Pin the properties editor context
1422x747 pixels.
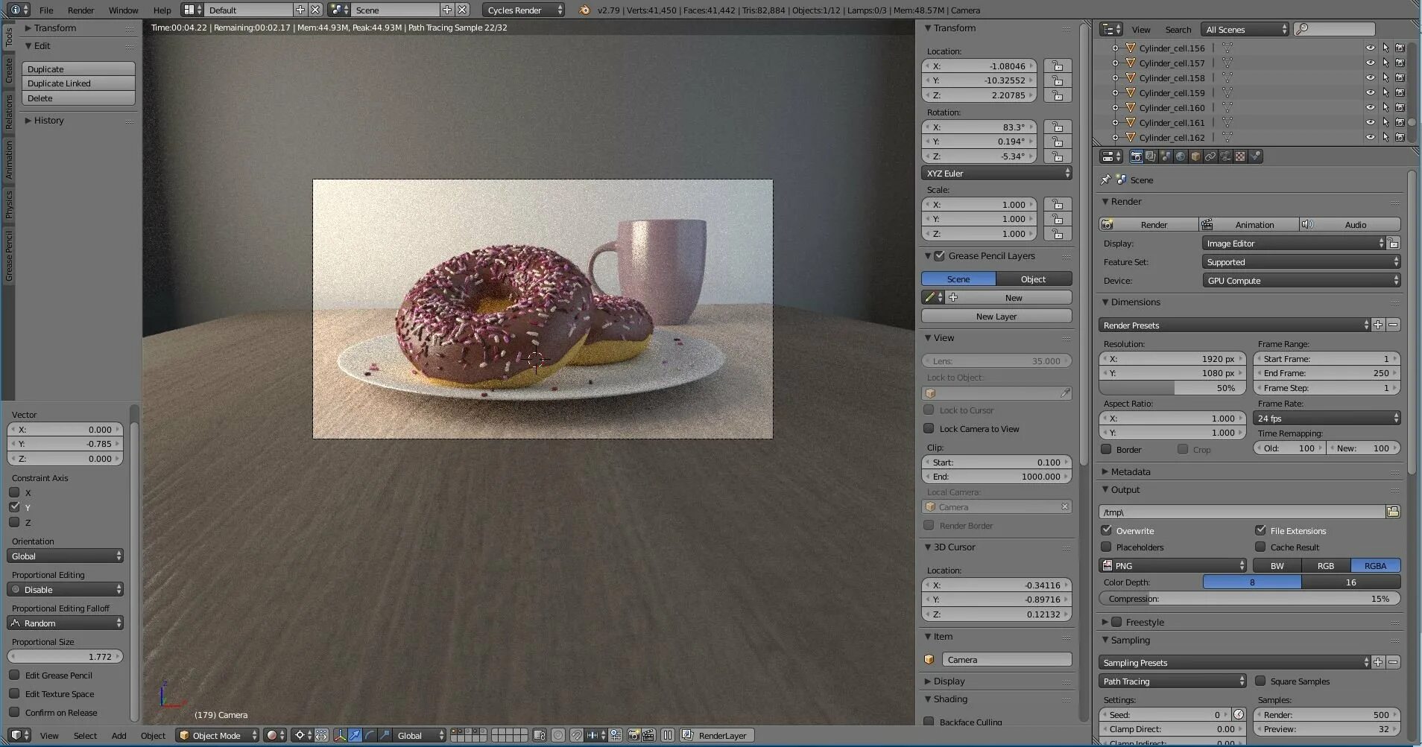click(1106, 179)
